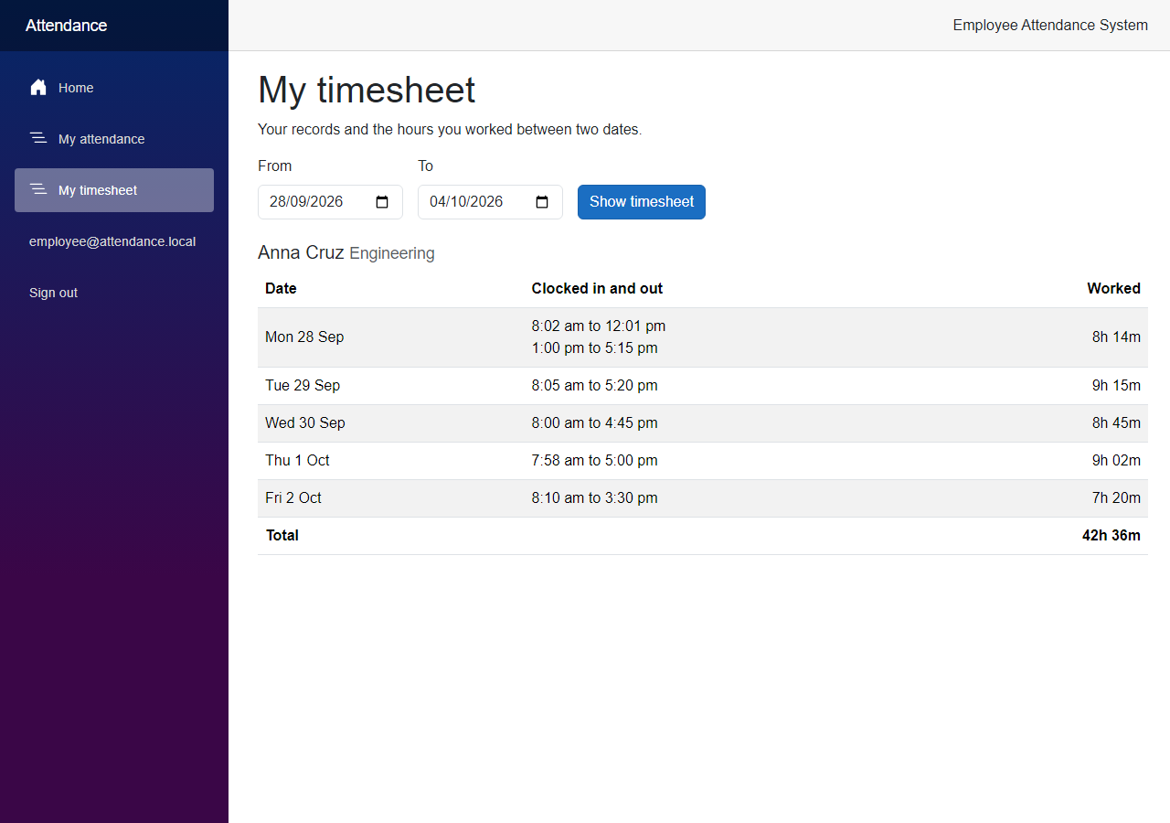Open the From date calendar picker icon
1170x823 pixels.
[x=382, y=202]
